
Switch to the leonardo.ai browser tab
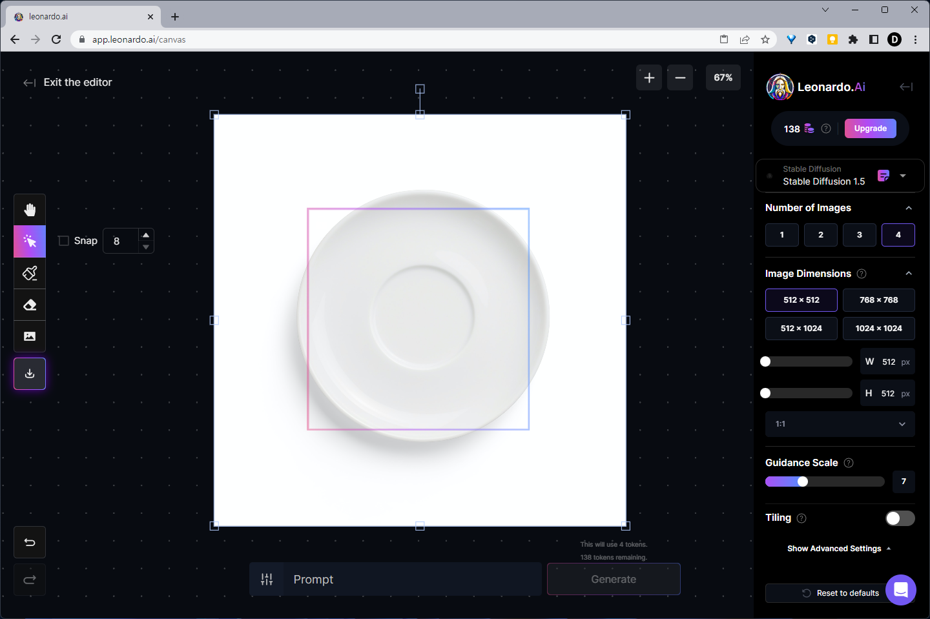pos(84,17)
